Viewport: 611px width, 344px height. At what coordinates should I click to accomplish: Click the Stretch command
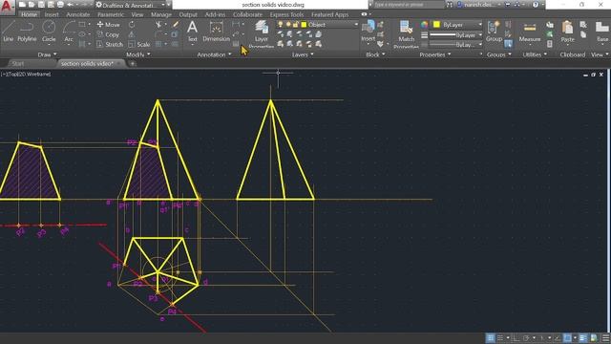(x=110, y=45)
